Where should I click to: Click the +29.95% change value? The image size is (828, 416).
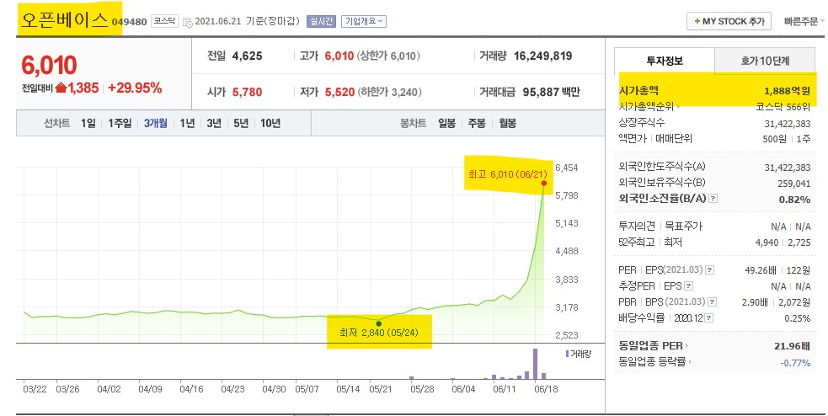(135, 88)
